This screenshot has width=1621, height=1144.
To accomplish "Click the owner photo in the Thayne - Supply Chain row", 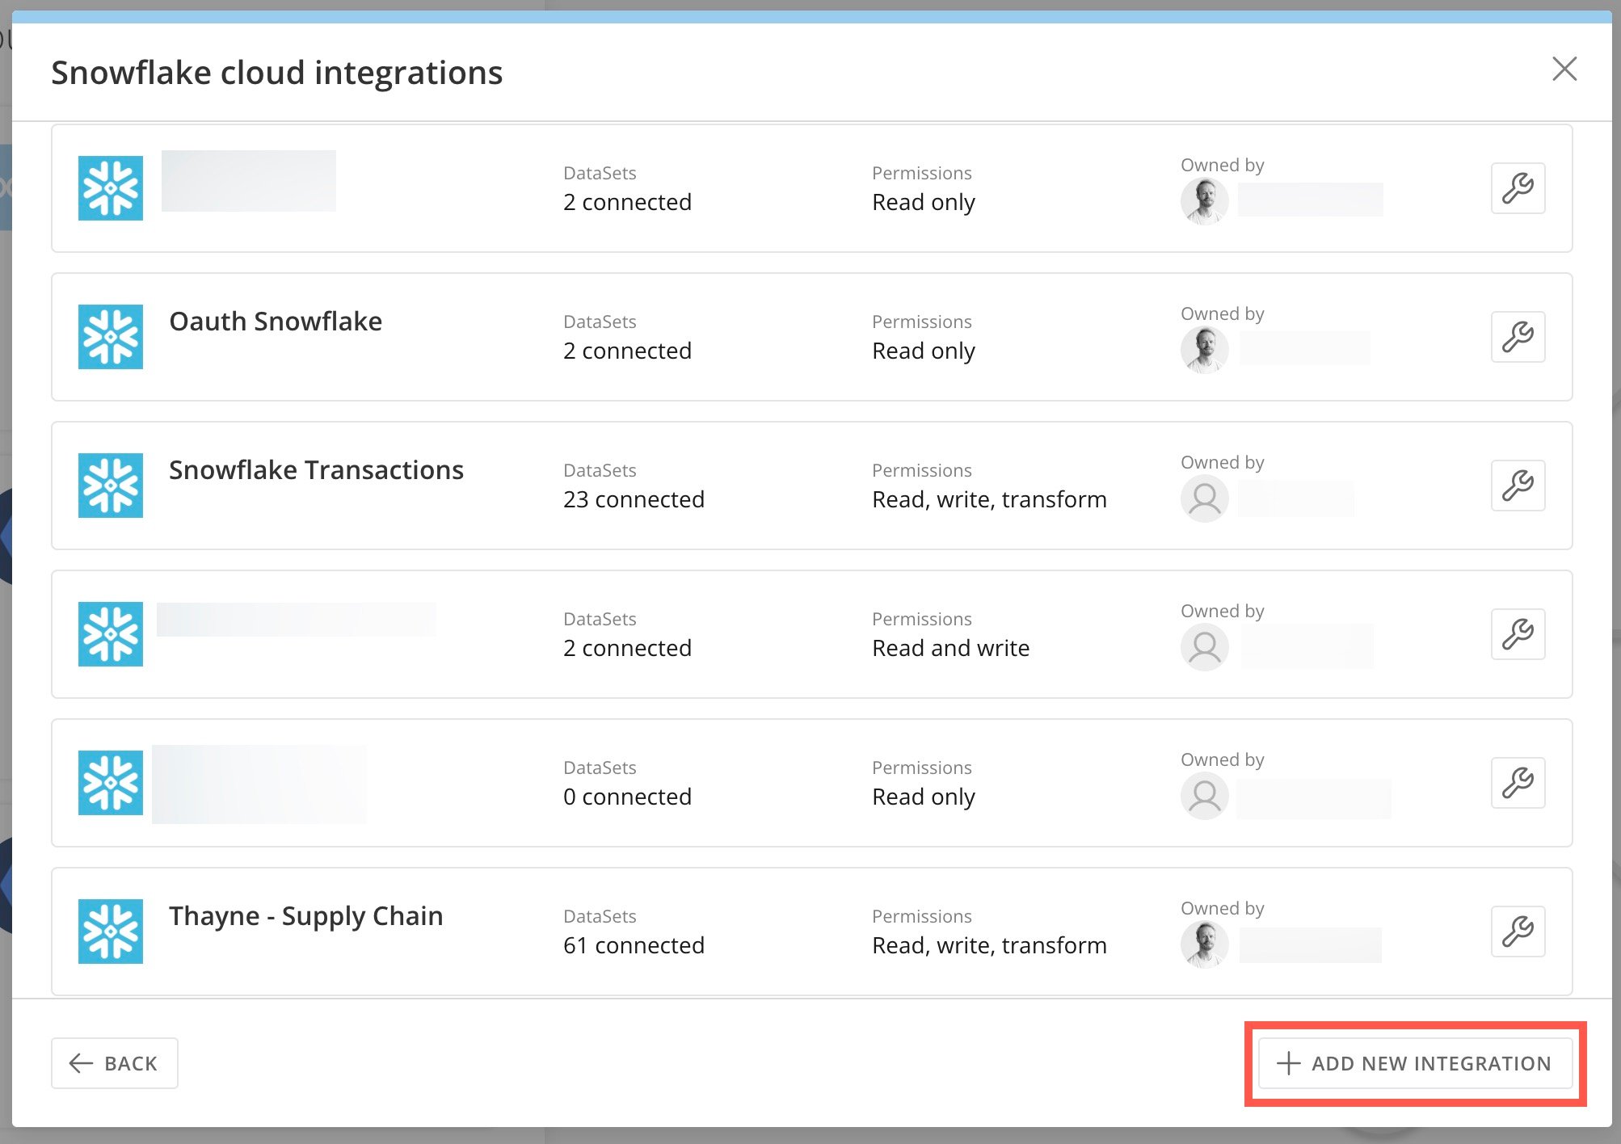I will tap(1205, 944).
